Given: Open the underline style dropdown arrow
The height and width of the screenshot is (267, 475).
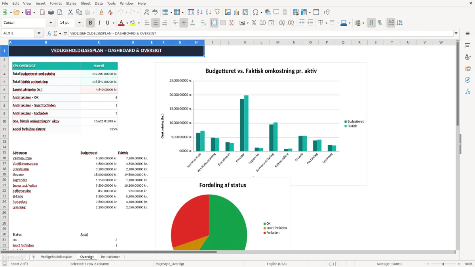Looking at the screenshot, I should [x=113, y=23].
